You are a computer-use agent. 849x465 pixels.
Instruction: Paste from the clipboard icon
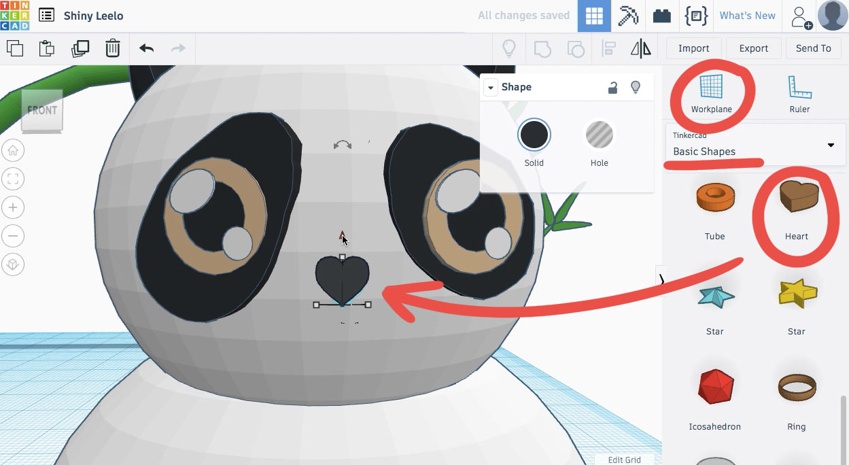47,48
